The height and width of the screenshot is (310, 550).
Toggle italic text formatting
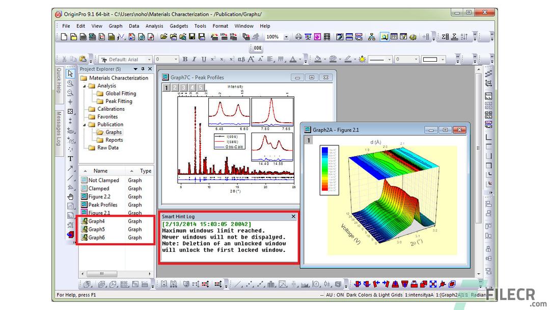tap(194, 59)
